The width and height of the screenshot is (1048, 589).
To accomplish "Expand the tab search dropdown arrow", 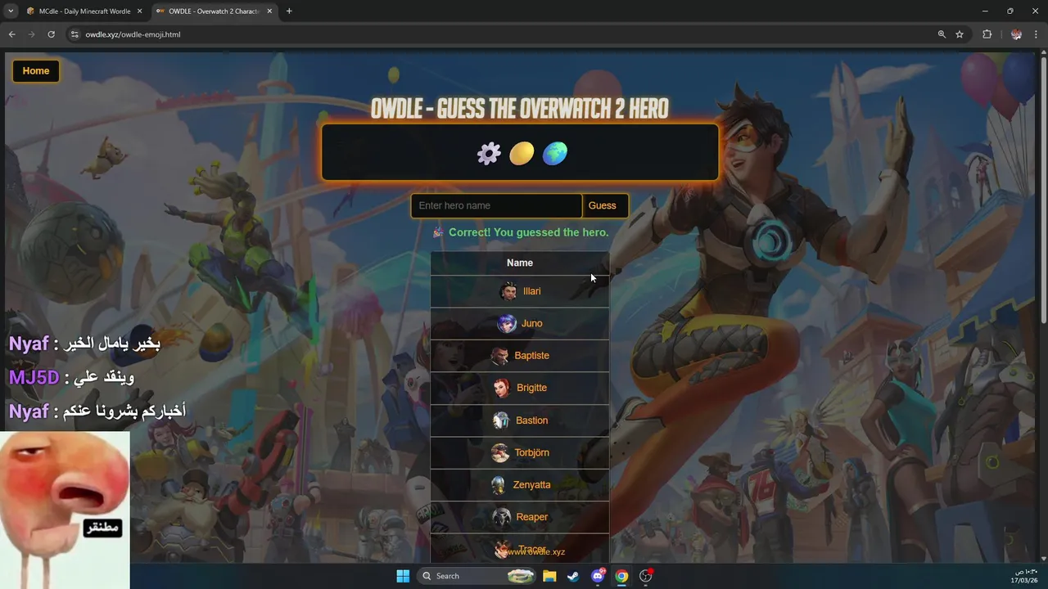I will [x=11, y=11].
